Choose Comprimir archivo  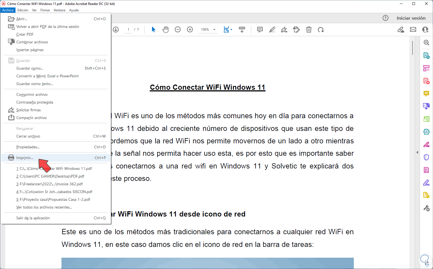tap(56, 94)
